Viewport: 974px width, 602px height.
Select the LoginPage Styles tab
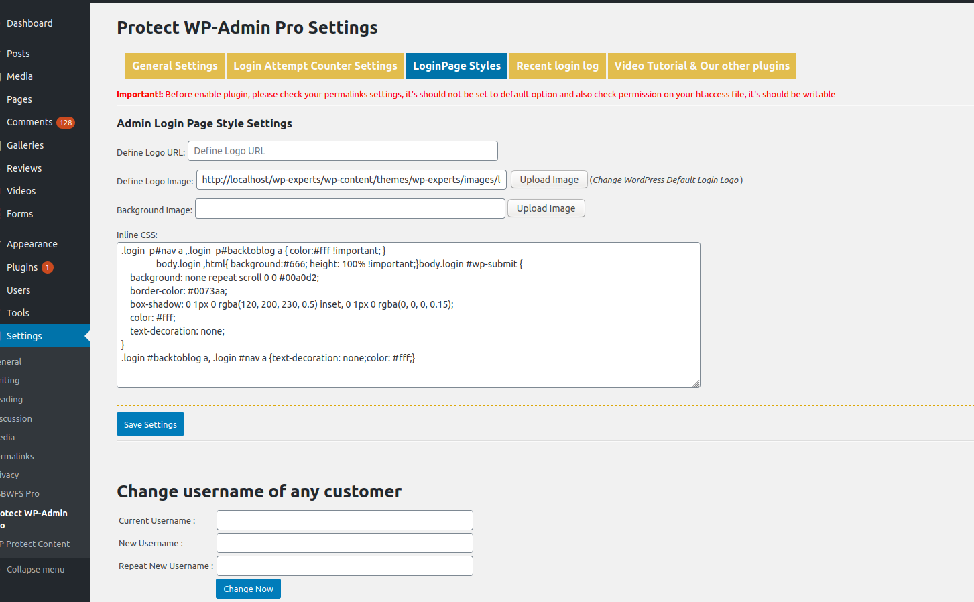pyautogui.click(x=456, y=66)
